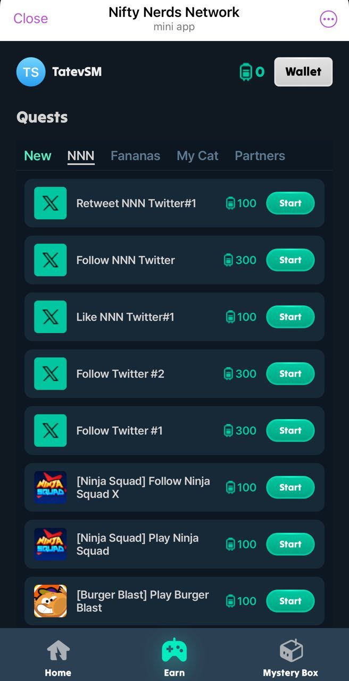Viewport: 349px width, 681px height.
Task: Open the ellipsis menu in the top-right corner
Action: (x=329, y=19)
